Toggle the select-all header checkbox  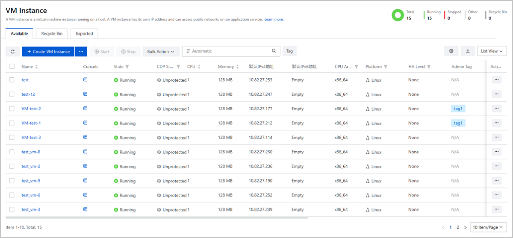12,67
